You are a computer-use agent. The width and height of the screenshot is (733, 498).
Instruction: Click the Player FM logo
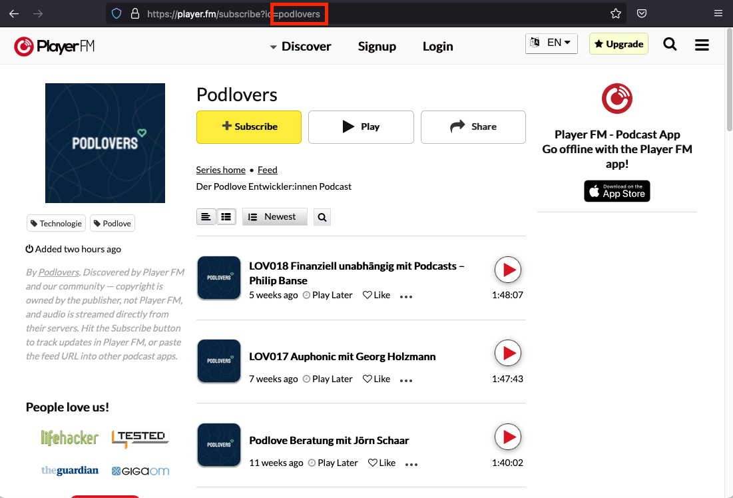54,47
